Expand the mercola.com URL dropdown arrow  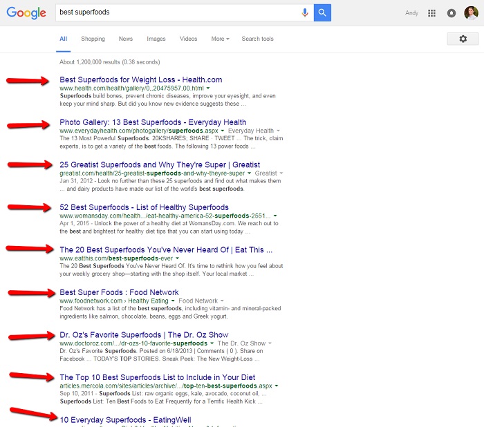277,386
